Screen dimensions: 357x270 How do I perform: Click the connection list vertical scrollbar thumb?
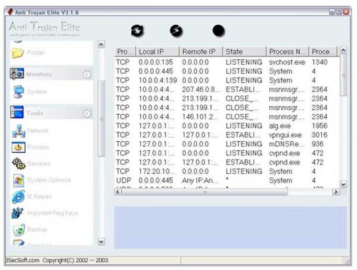coord(343,75)
